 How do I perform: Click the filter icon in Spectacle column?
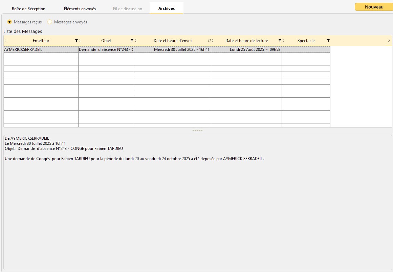[x=328, y=41]
